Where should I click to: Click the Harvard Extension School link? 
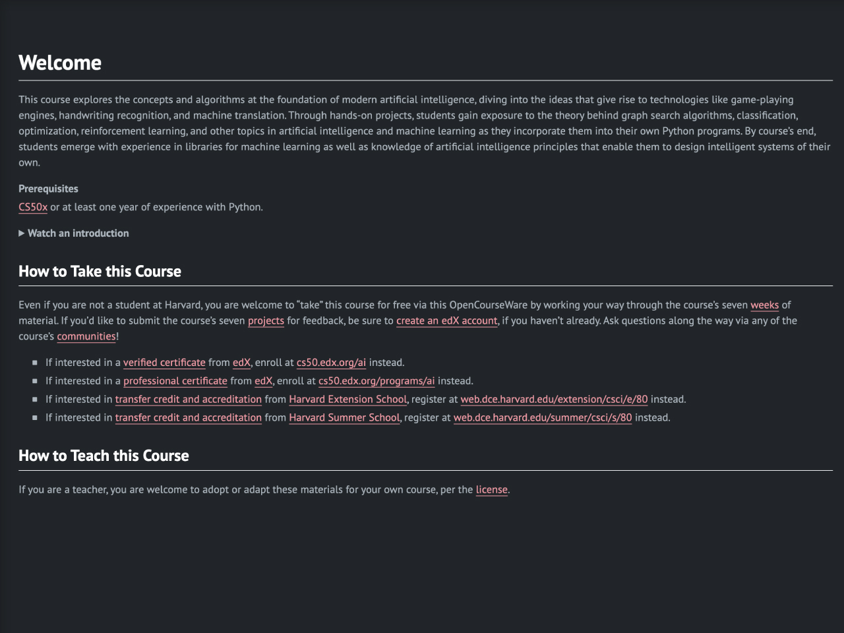[347, 400]
